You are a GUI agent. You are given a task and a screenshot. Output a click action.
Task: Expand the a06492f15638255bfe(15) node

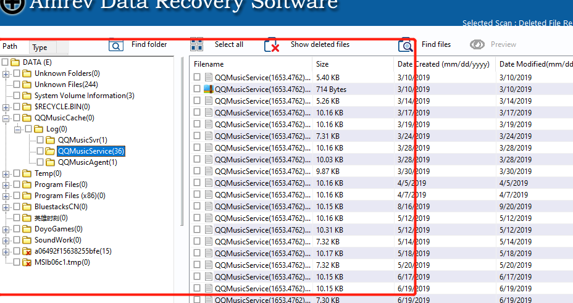click(6, 252)
